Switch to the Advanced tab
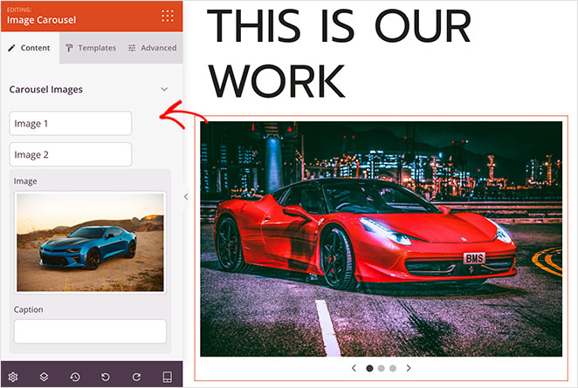Image resolution: width=578 pixels, height=388 pixels. coord(152,48)
